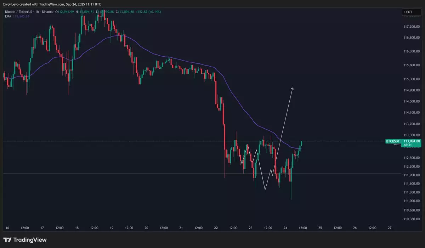Click the EMA value 112,845.14
The width and height of the screenshot is (425, 248).
[21, 16]
